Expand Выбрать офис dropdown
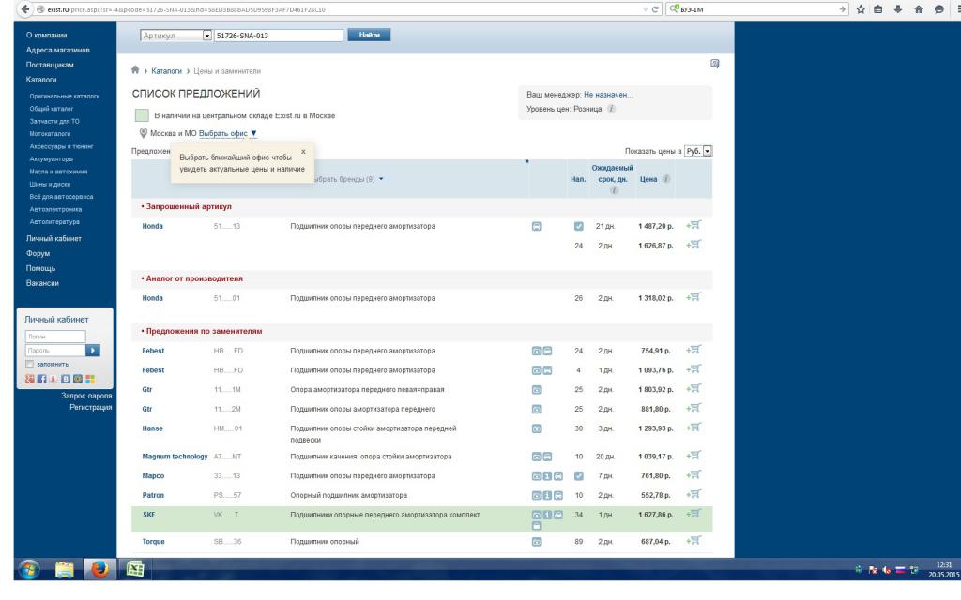The height and width of the screenshot is (600, 961). pos(227,133)
